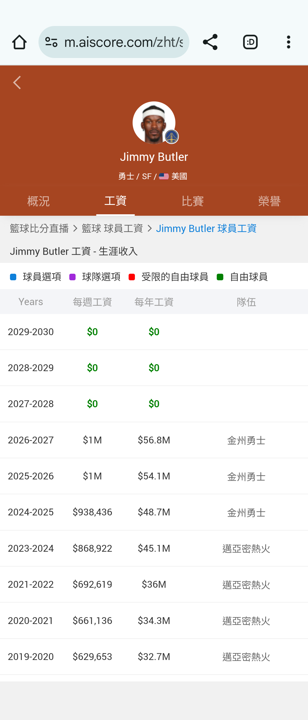Open 邁亞密熱火 team in 2021-2022 row
308x720 pixels.
point(246,585)
